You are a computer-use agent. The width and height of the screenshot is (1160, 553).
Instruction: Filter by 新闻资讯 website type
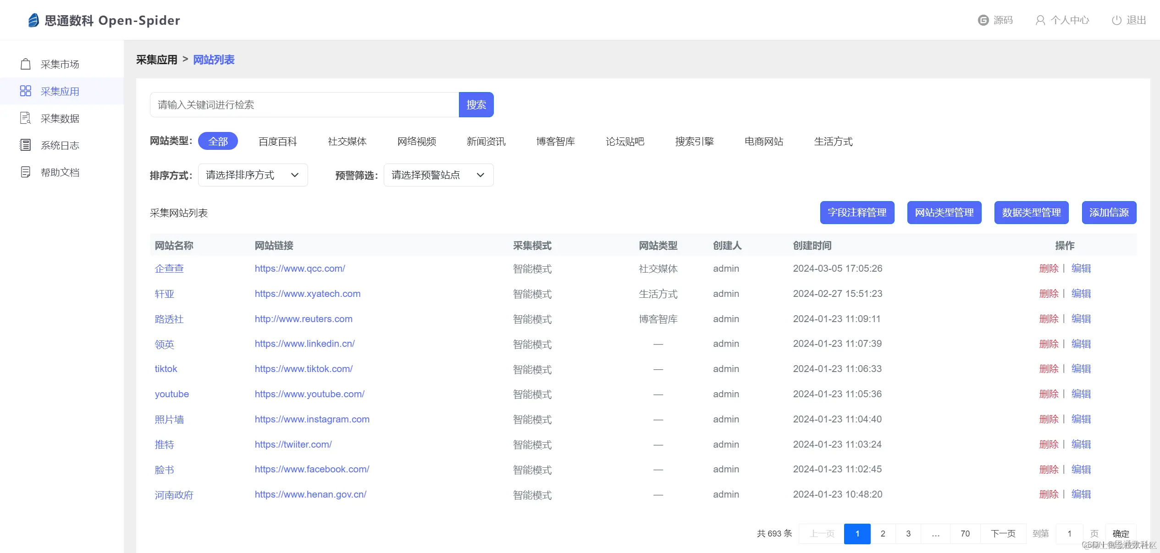(486, 141)
